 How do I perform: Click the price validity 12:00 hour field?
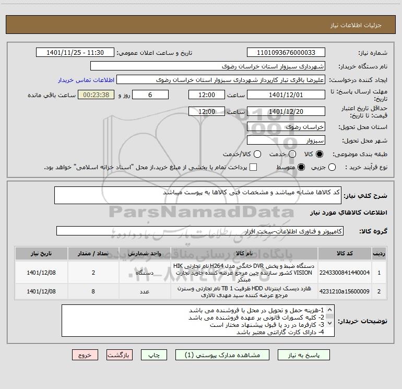207,111
